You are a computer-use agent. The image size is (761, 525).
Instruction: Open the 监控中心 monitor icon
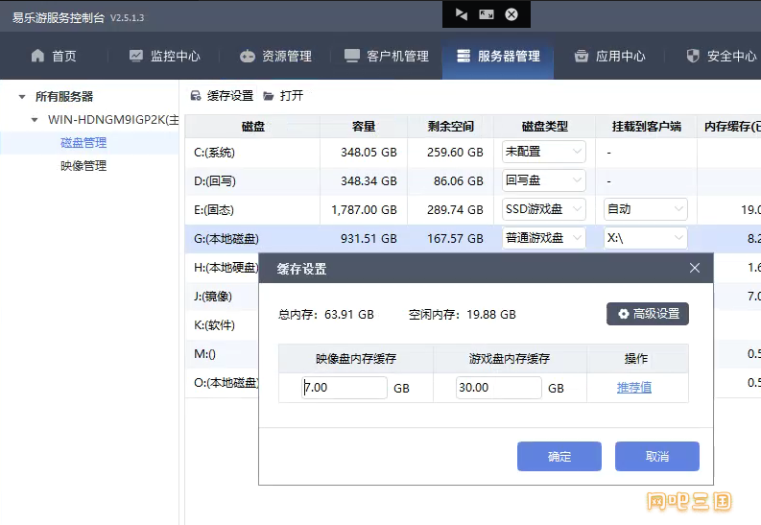(136, 56)
